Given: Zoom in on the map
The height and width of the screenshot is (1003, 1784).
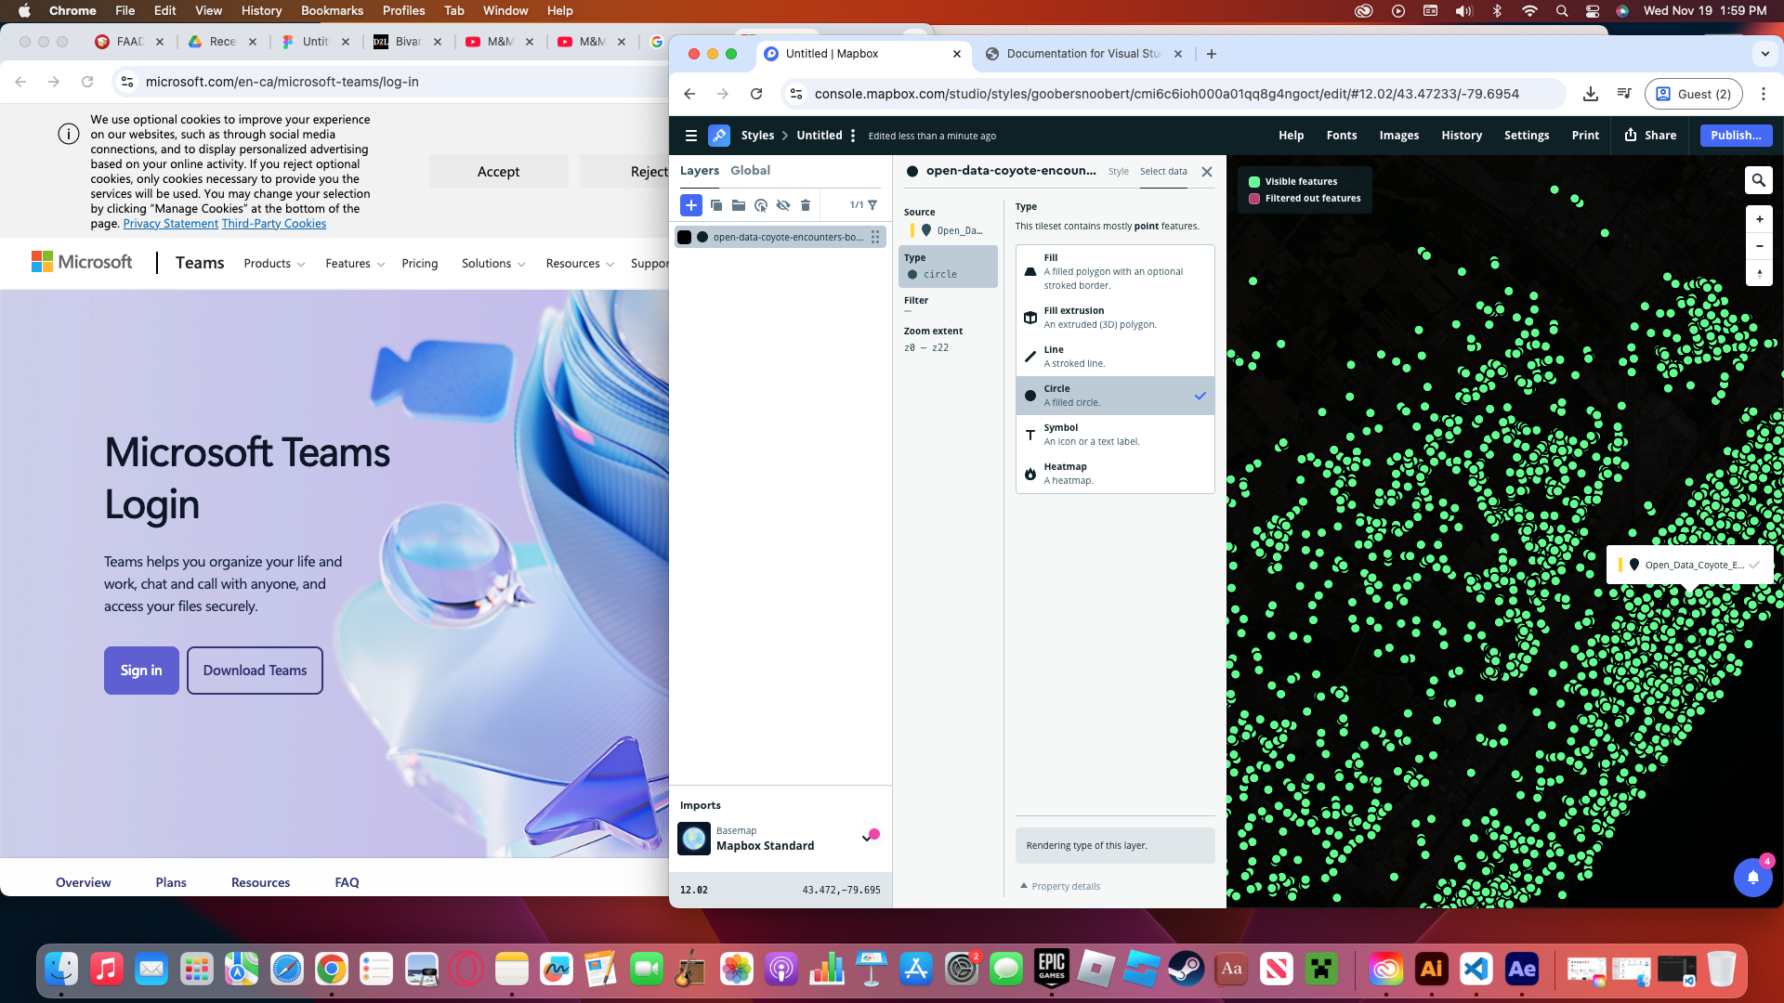Looking at the screenshot, I should (x=1759, y=219).
